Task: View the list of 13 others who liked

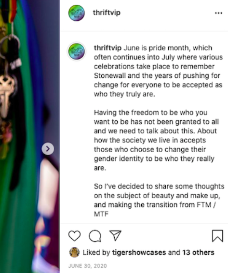Action: tap(198, 252)
